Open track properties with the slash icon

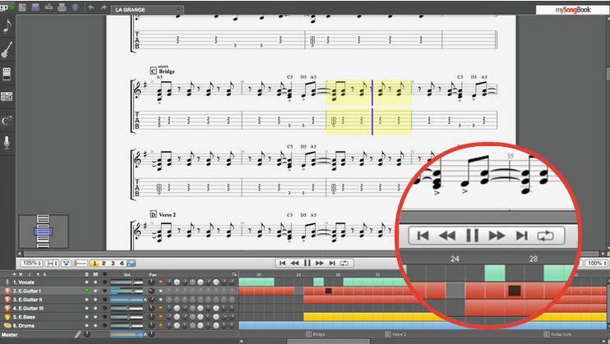(x=29, y=274)
